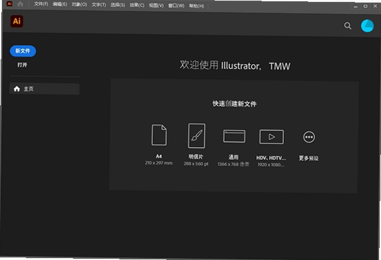Open the 编辑(E) menu
Image resolution: width=381 pixels, height=260 pixels.
pos(60,4)
